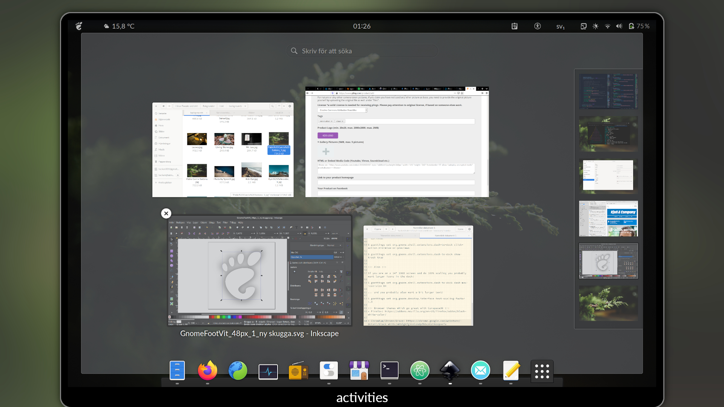The image size is (724, 407).
Task: Focus the 'Skriv för att söka' search field
Action: tap(362, 51)
